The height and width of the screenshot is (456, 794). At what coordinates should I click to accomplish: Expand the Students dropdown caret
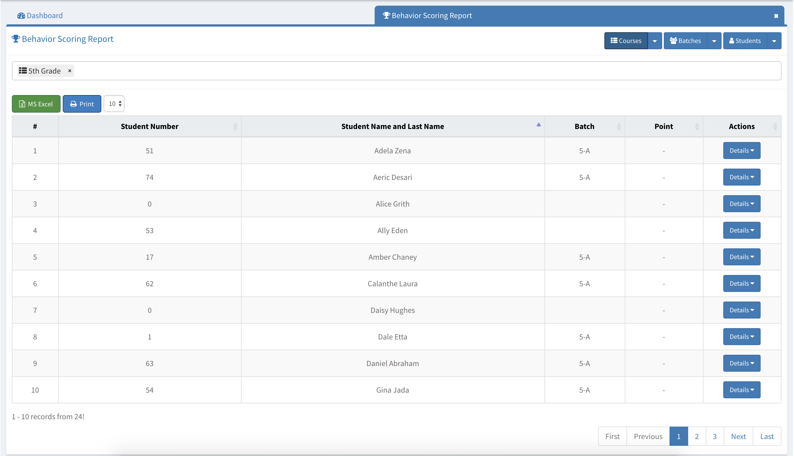[x=774, y=41]
